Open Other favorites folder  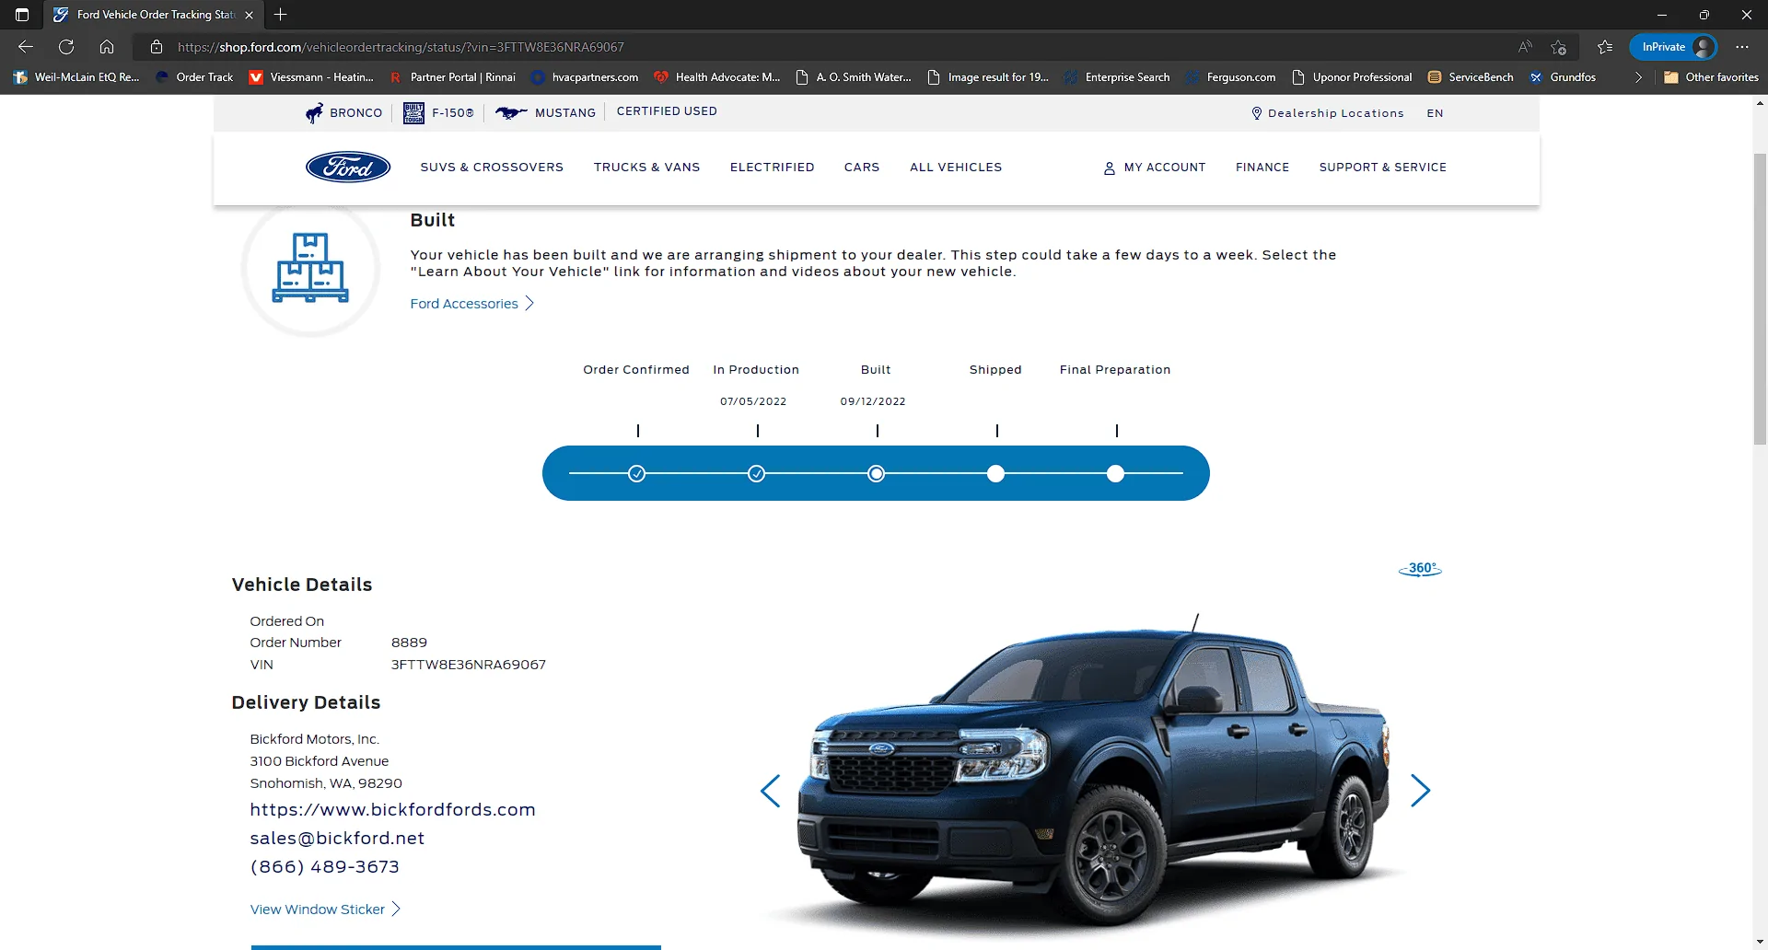coord(1712,77)
